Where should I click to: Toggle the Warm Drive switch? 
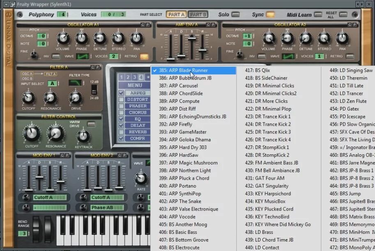tap(91, 124)
